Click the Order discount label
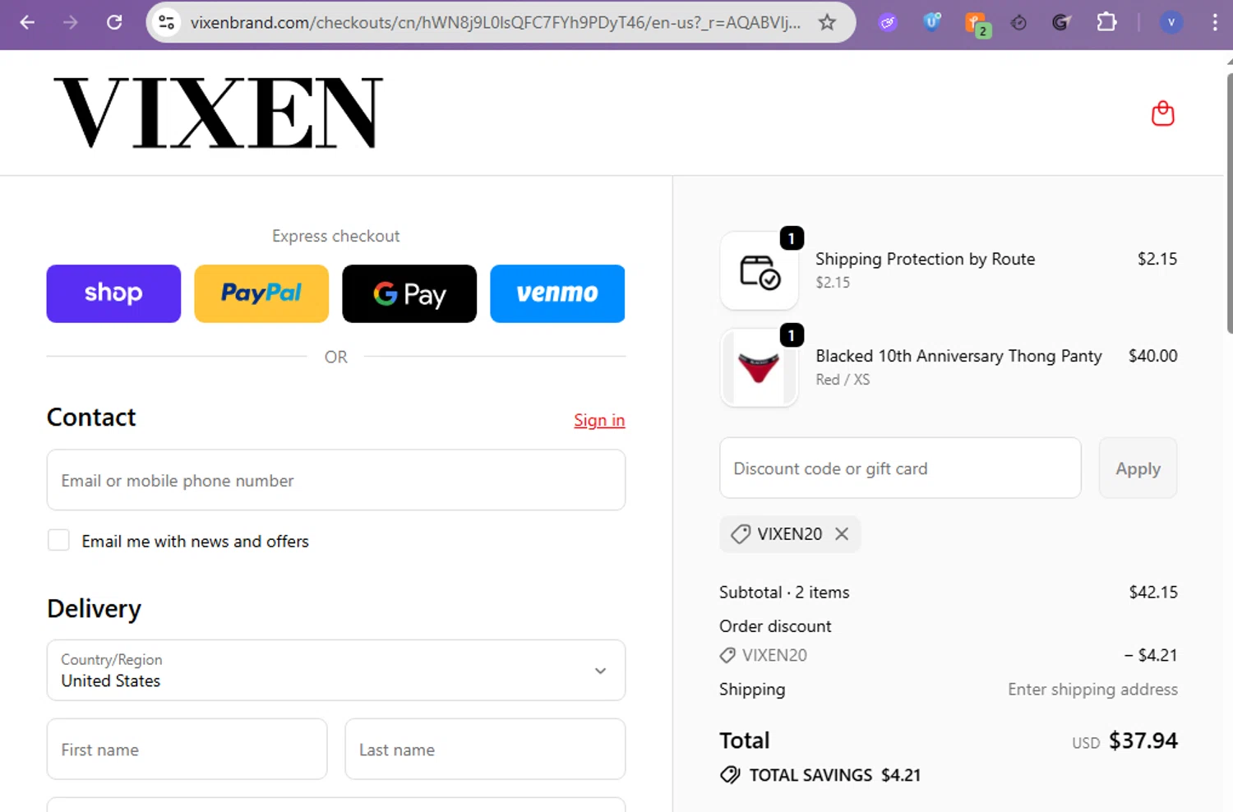The image size is (1233, 812). (775, 625)
